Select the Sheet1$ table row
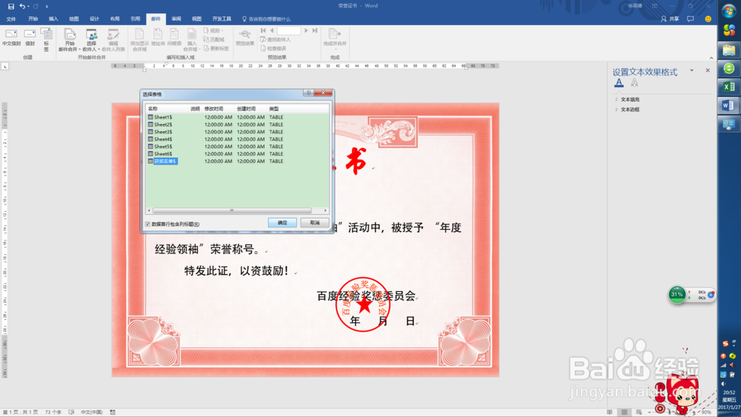Viewport: 741px width, 417px height. (x=237, y=117)
